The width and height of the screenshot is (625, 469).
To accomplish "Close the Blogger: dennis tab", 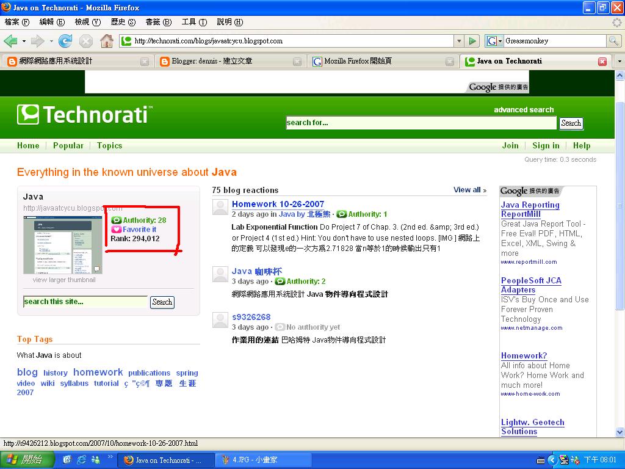I will (x=297, y=62).
